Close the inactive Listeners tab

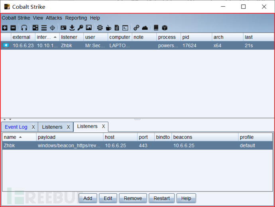69,127
